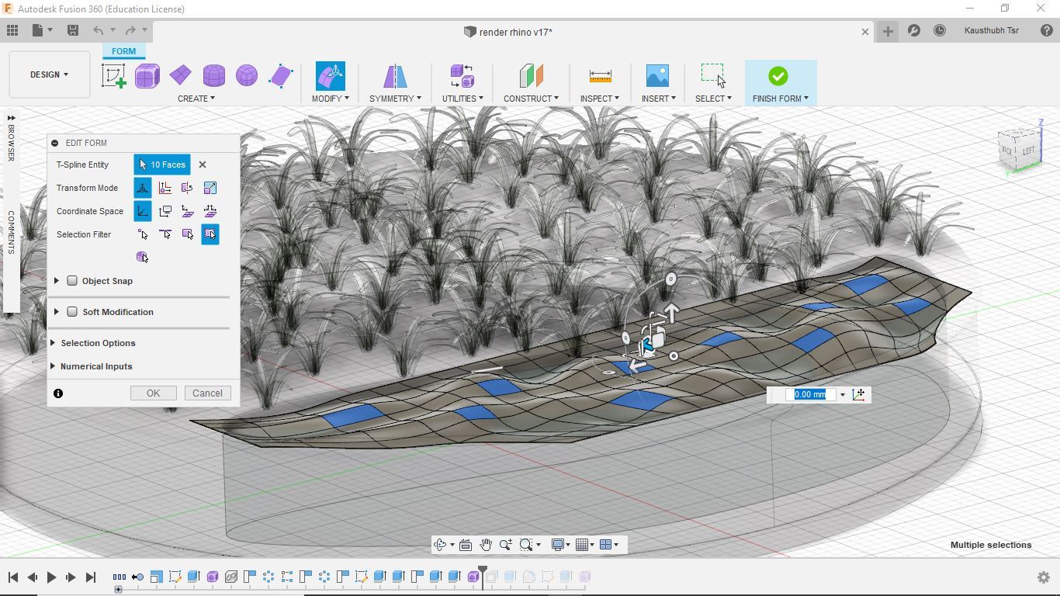Expand the Selection Options section
The image size is (1060, 596).
tap(98, 343)
